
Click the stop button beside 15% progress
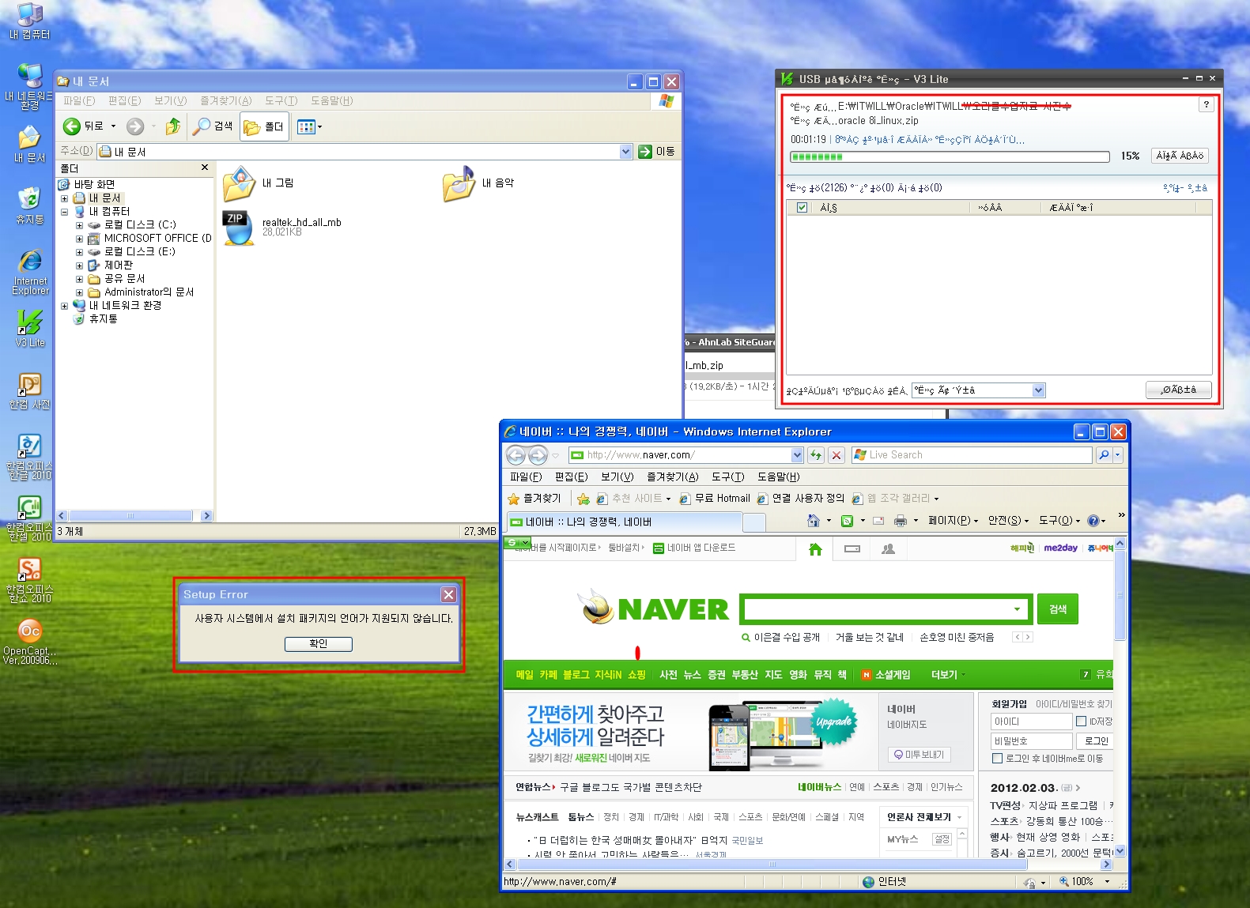(1180, 156)
